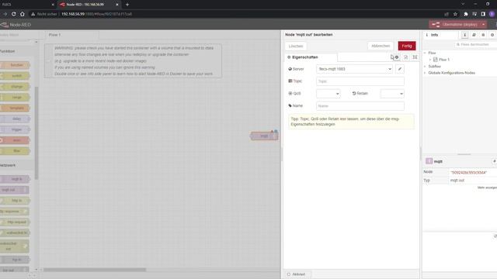This screenshot has height=279, width=497.
Task: Select the http request palette node
Action: coord(15,222)
